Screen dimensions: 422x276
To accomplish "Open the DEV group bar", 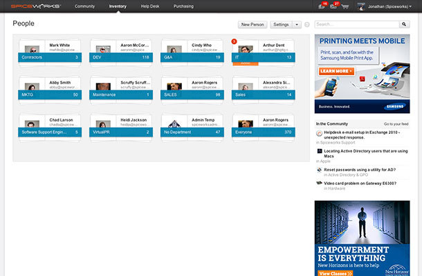I will [121, 57].
